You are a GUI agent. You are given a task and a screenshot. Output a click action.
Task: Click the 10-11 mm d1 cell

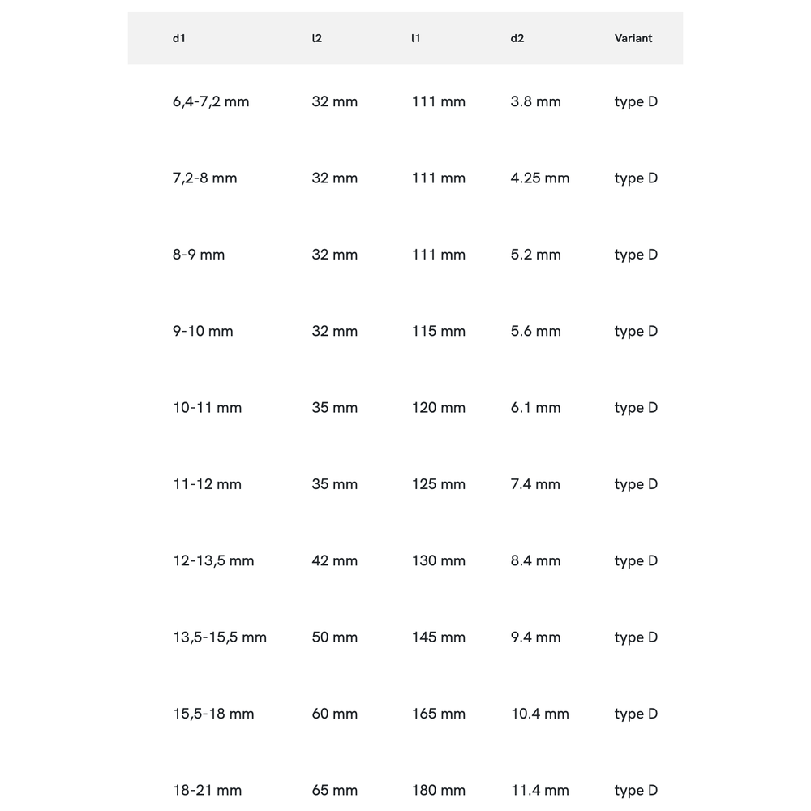(x=208, y=408)
